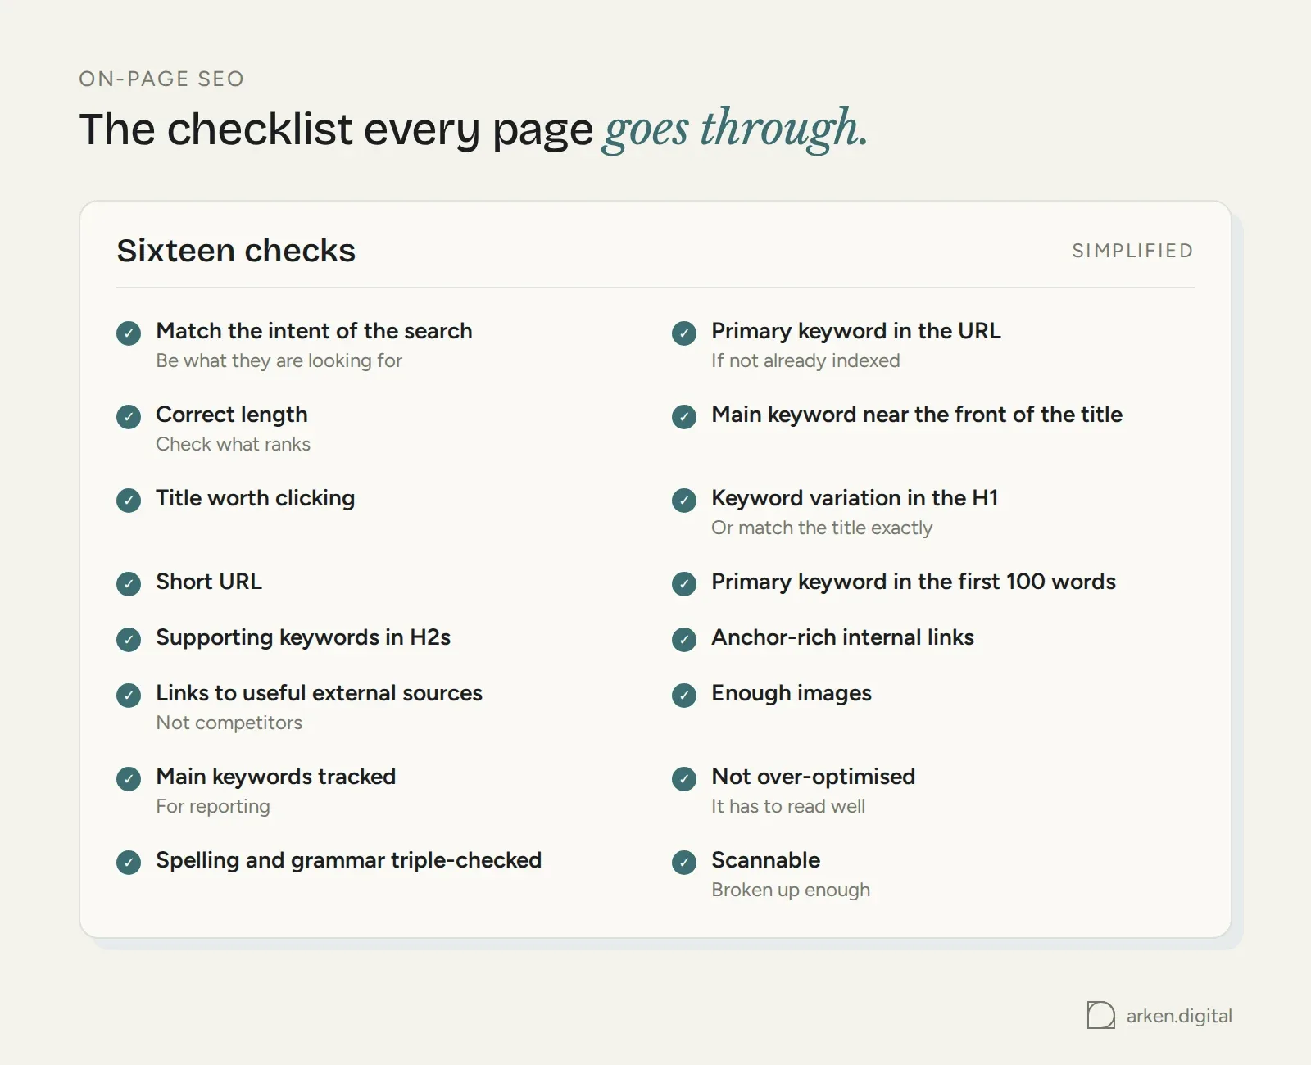Screen dimensions: 1311x1065
Task: Click 'Short URL' text
Action: point(209,582)
